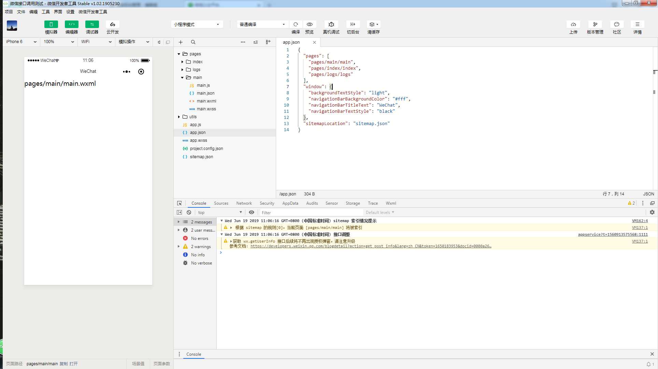
Task: Open the simulator capsule menu dots
Action: tap(127, 72)
